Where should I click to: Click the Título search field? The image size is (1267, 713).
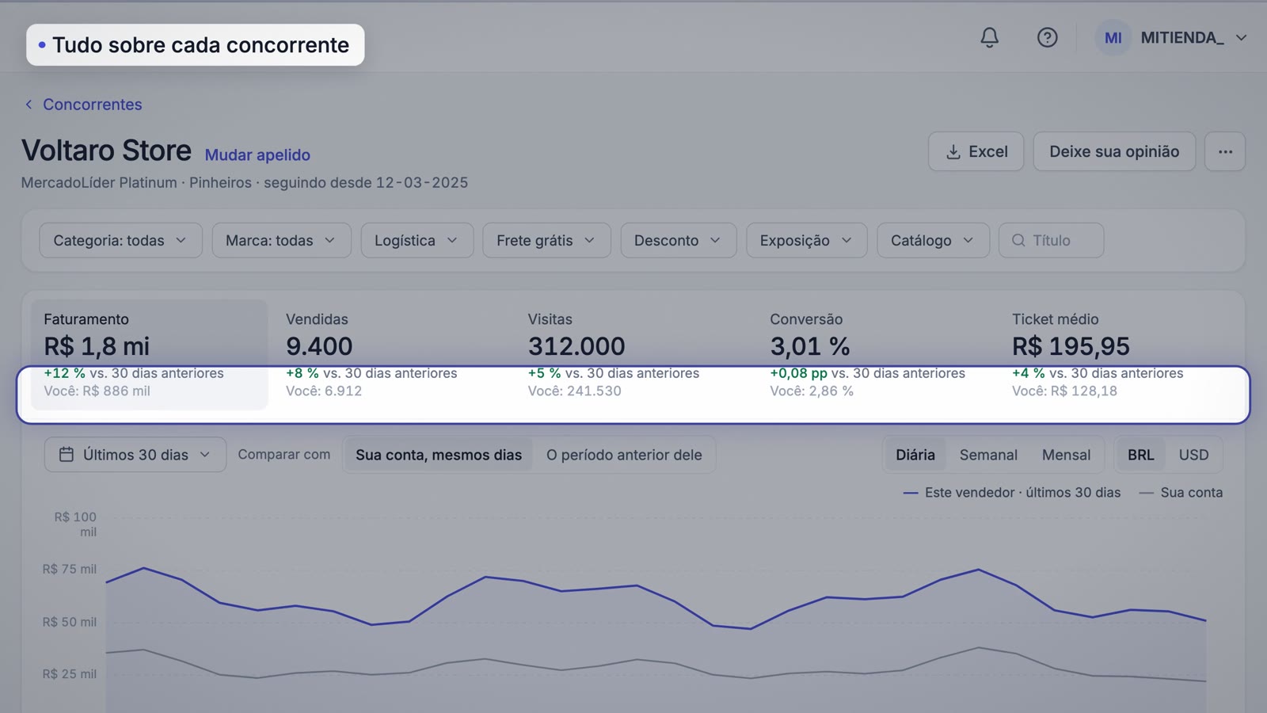click(1051, 240)
